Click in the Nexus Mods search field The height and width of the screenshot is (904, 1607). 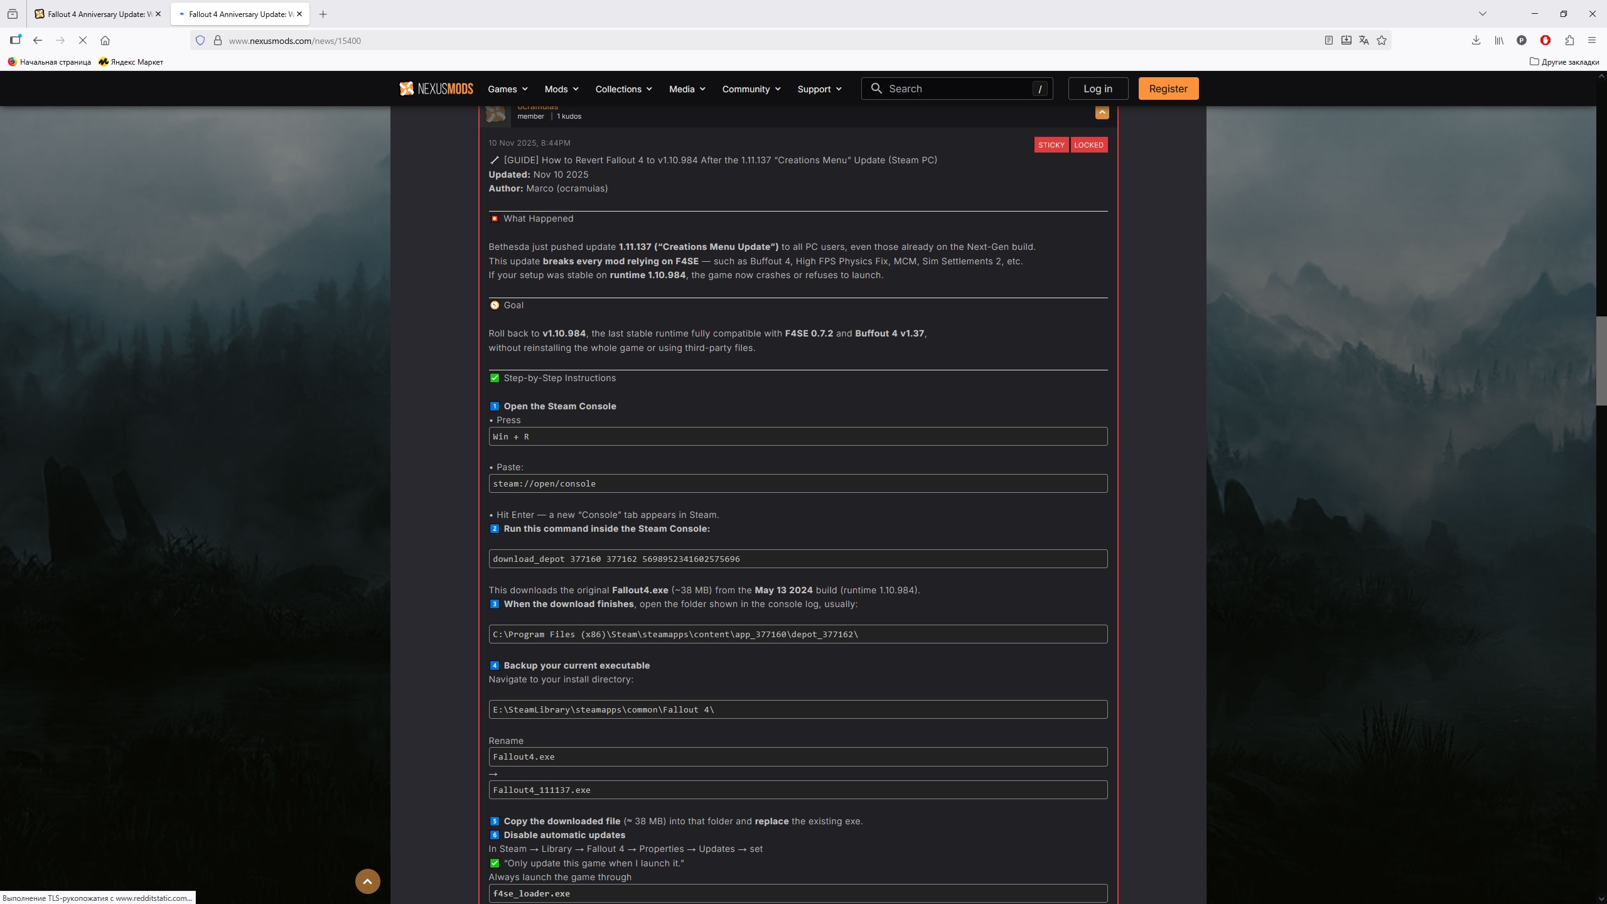click(954, 89)
